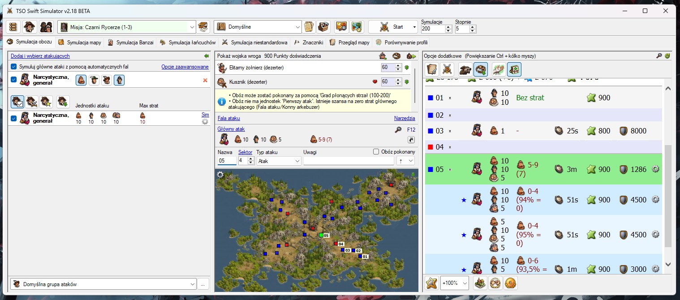The width and height of the screenshot is (680, 300).
Task: Click the tent with arrow icon in the enemy troops header
Action: coord(411,56)
